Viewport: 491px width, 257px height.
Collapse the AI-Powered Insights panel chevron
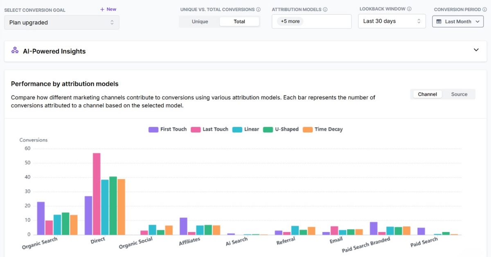476,49
